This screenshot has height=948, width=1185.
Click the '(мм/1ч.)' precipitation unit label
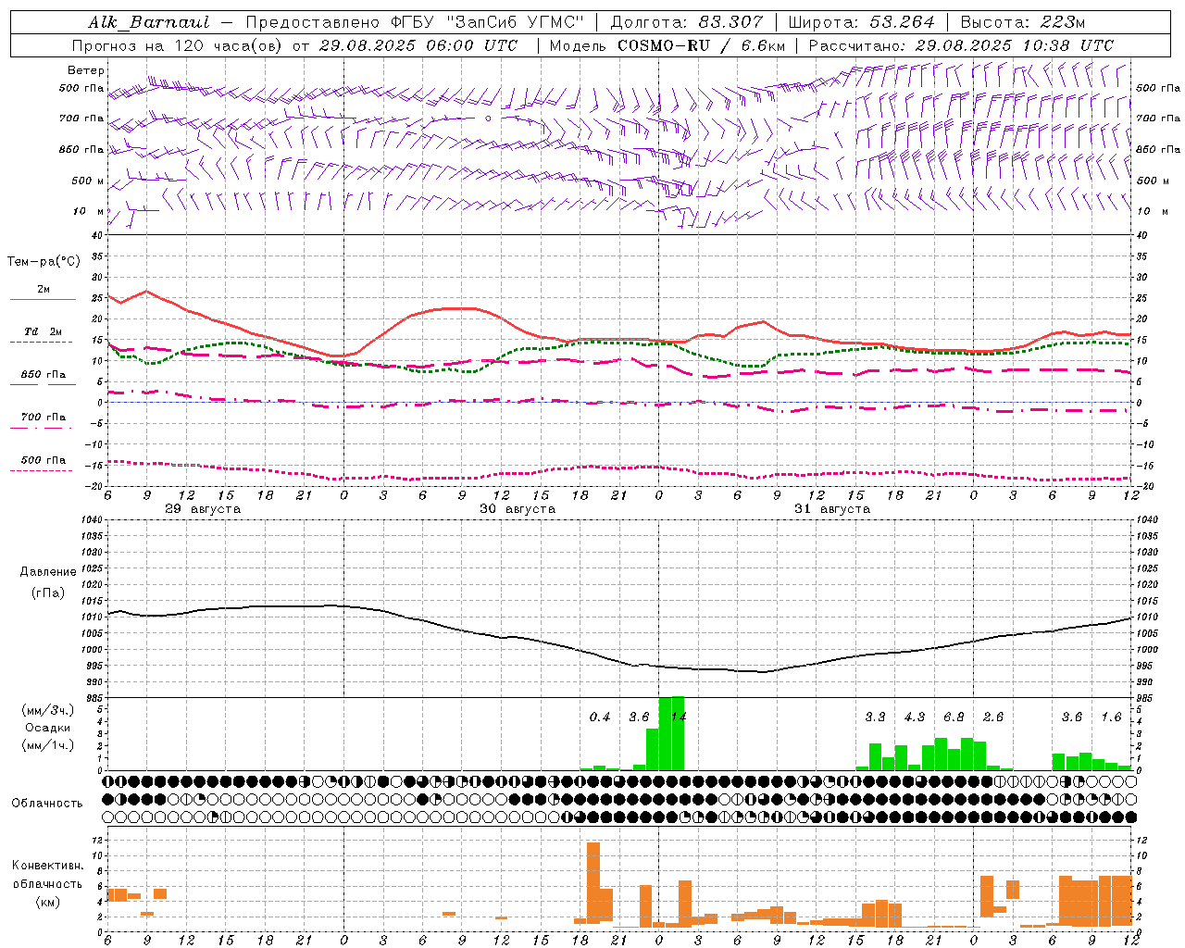(48, 745)
